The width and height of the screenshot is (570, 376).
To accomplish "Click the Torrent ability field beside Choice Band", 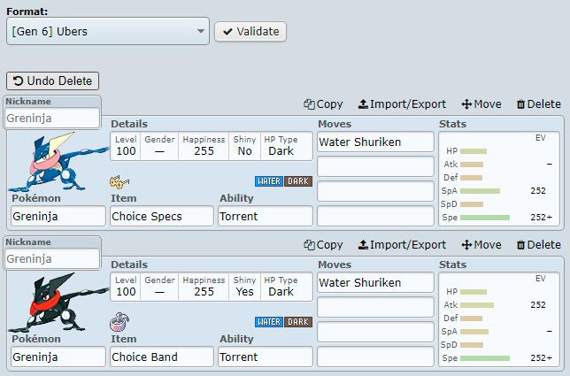I will pos(266,357).
